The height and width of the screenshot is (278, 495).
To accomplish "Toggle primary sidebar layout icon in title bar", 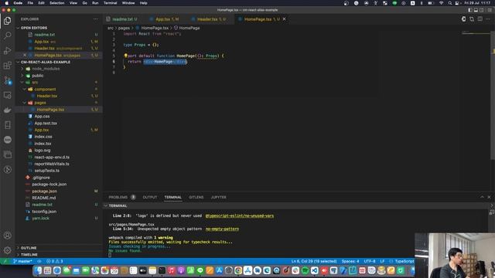I will point(470,10).
